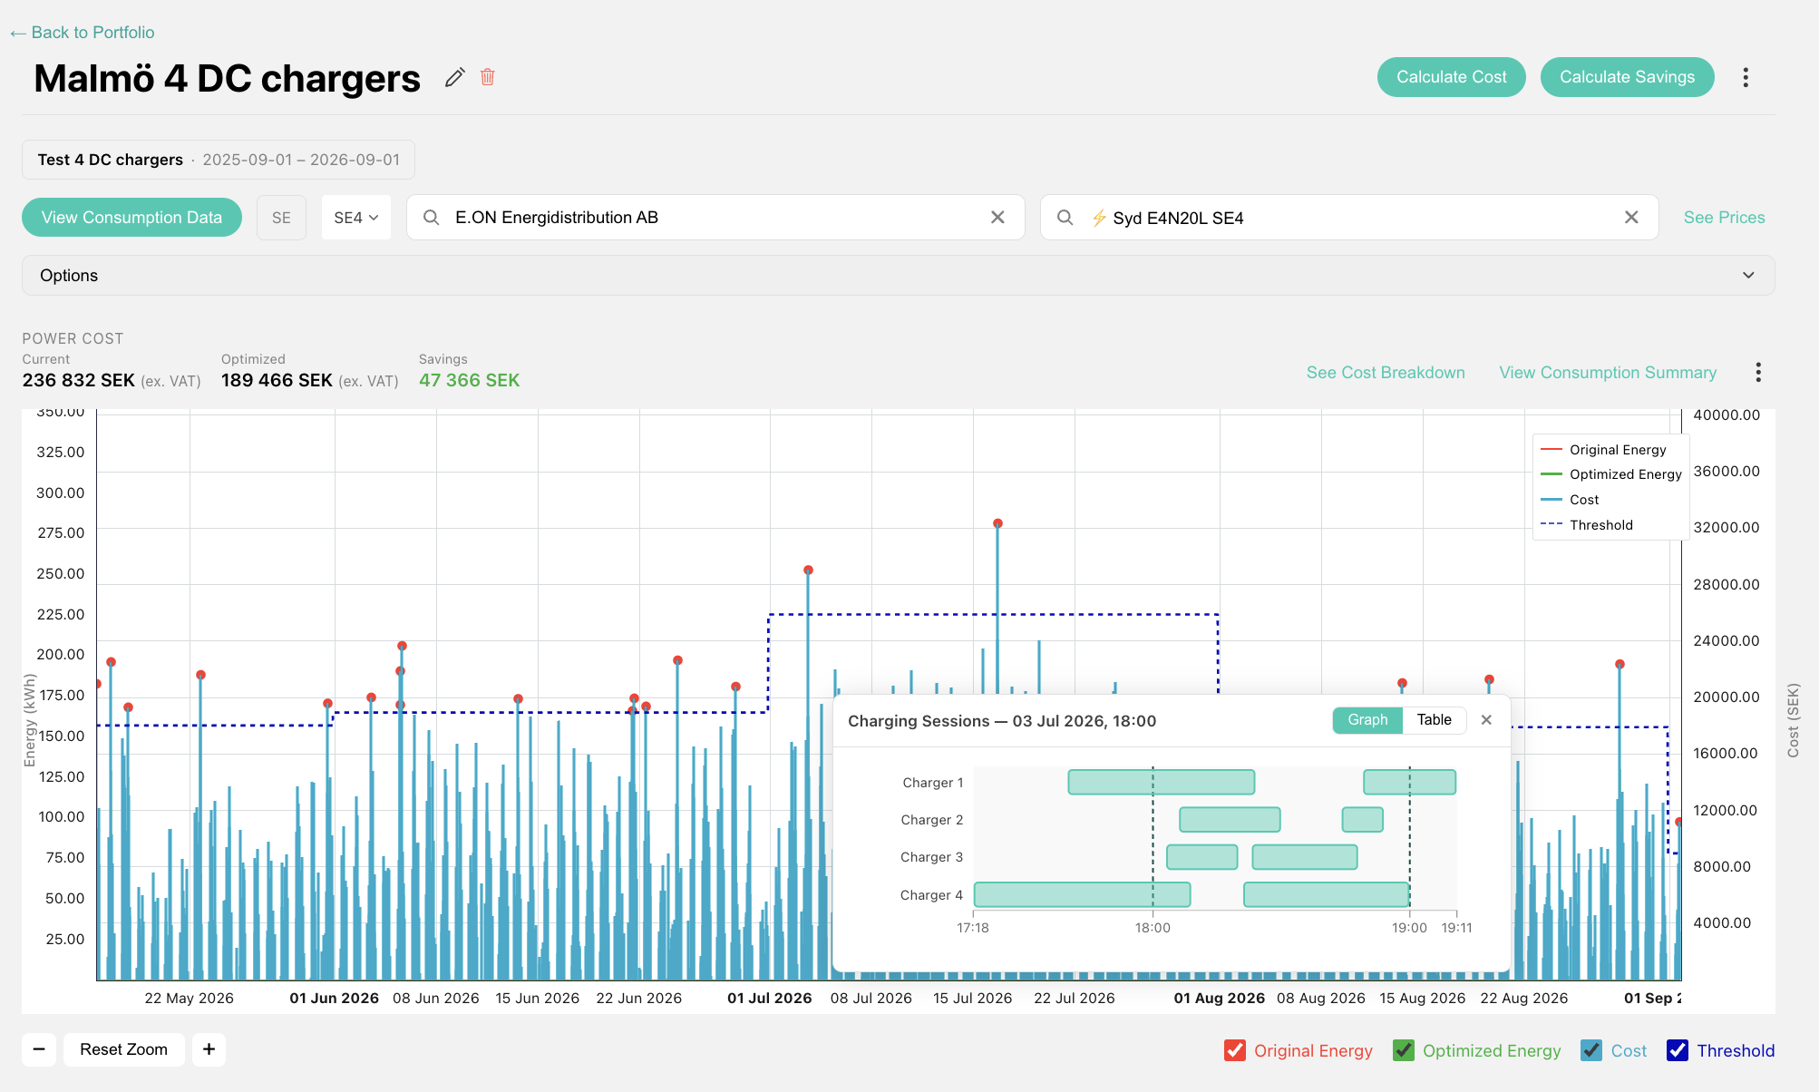Click View Consumption Data button
Screen dimensions: 1819x1092
(x=131, y=218)
